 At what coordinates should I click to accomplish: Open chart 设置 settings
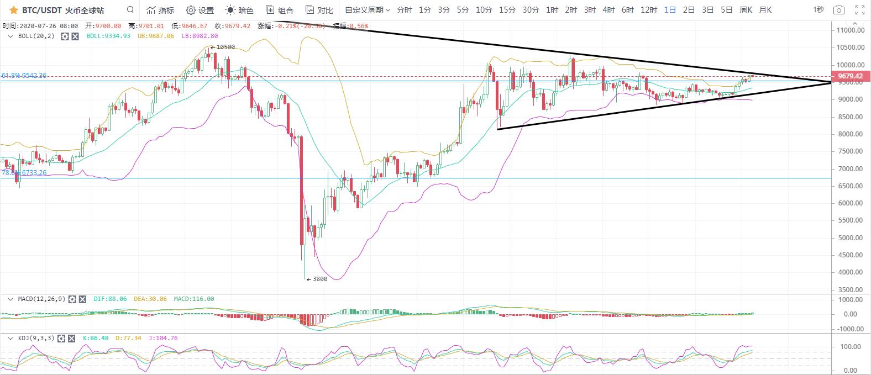pyautogui.click(x=200, y=10)
